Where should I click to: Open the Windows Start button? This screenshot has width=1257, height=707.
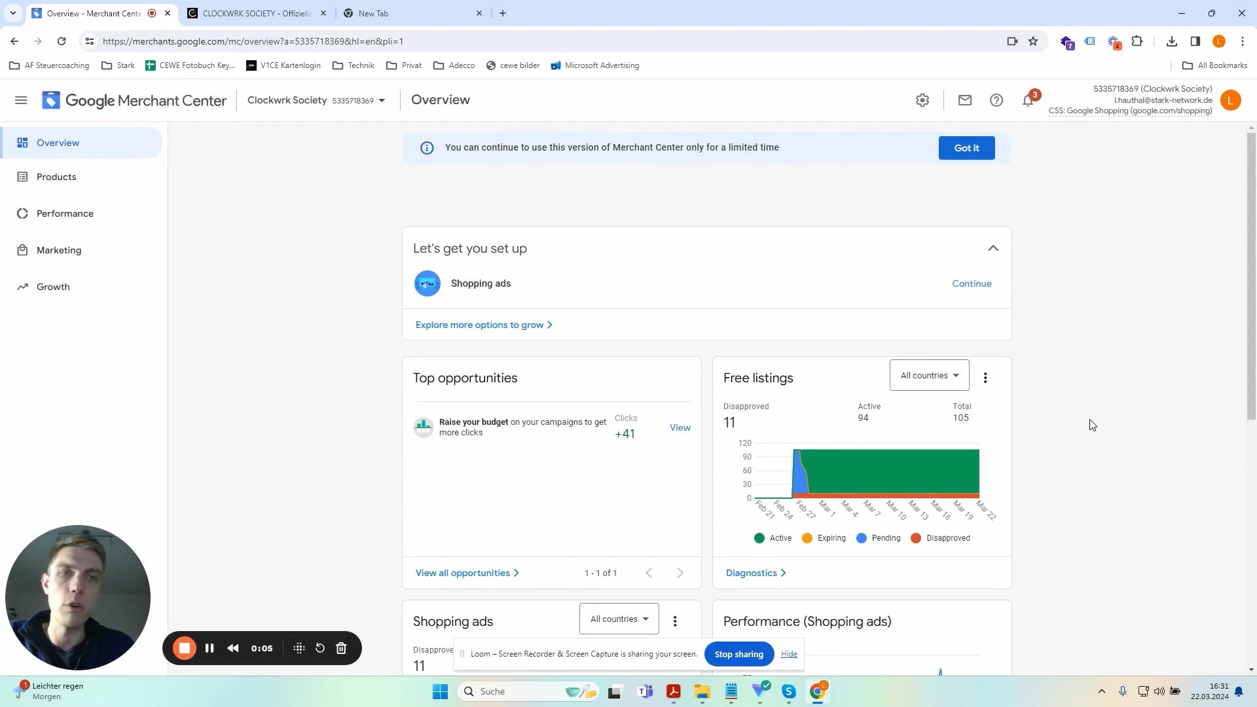[x=440, y=691]
